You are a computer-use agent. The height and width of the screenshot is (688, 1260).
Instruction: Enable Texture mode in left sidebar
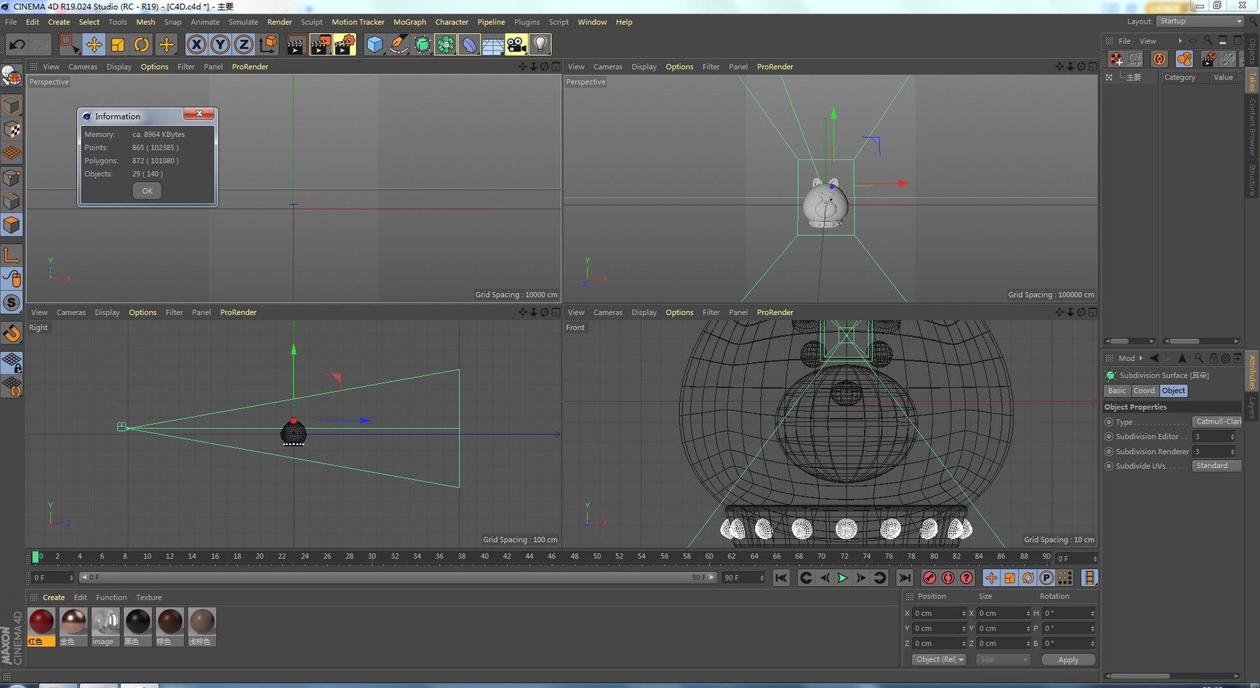pos(12,129)
